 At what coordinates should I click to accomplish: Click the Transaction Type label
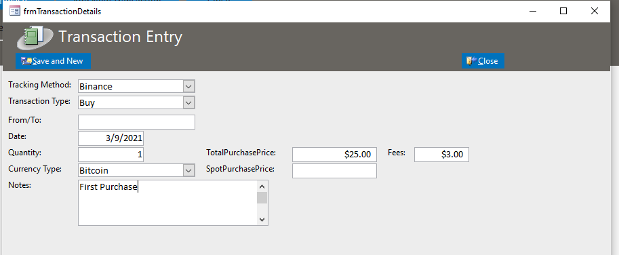tap(39, 101)
